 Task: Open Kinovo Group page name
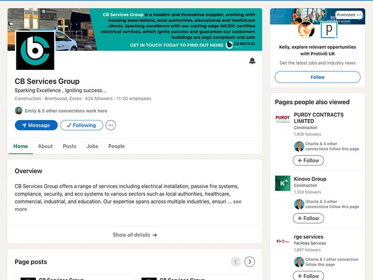point(310,179)
